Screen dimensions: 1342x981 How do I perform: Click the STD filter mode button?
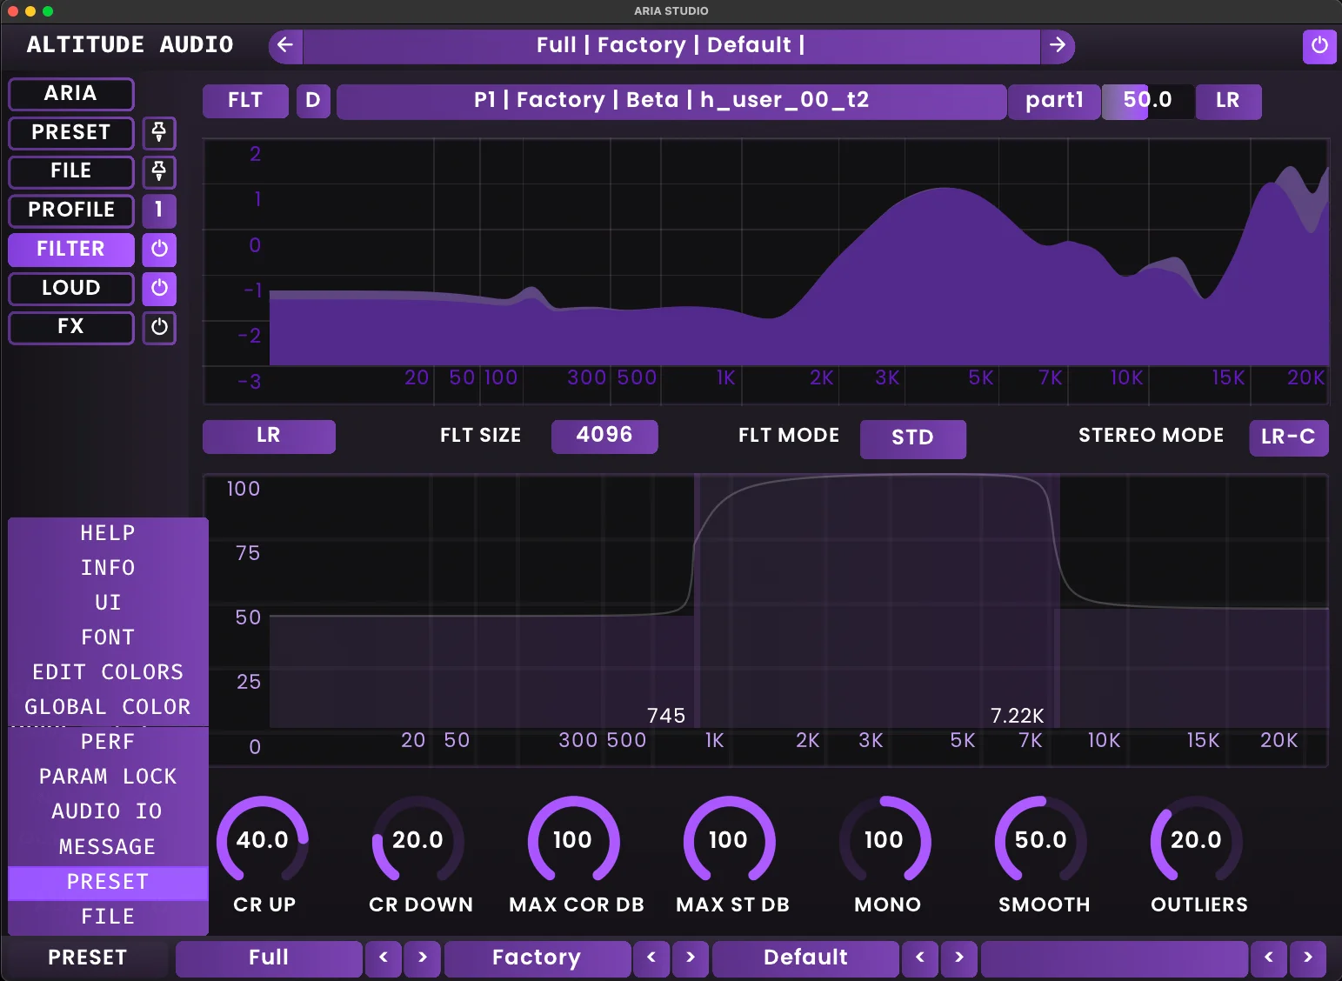(x=913, y=439)
